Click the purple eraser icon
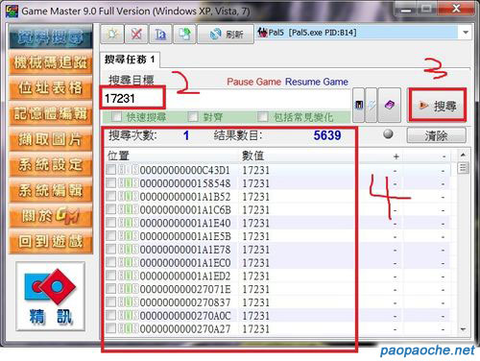This screenshot has height=361, width=480. [x=389, y=105]
